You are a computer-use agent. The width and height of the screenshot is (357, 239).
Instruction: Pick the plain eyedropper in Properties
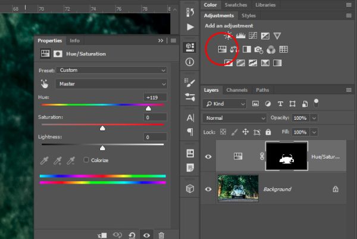[x=44, y=160]
